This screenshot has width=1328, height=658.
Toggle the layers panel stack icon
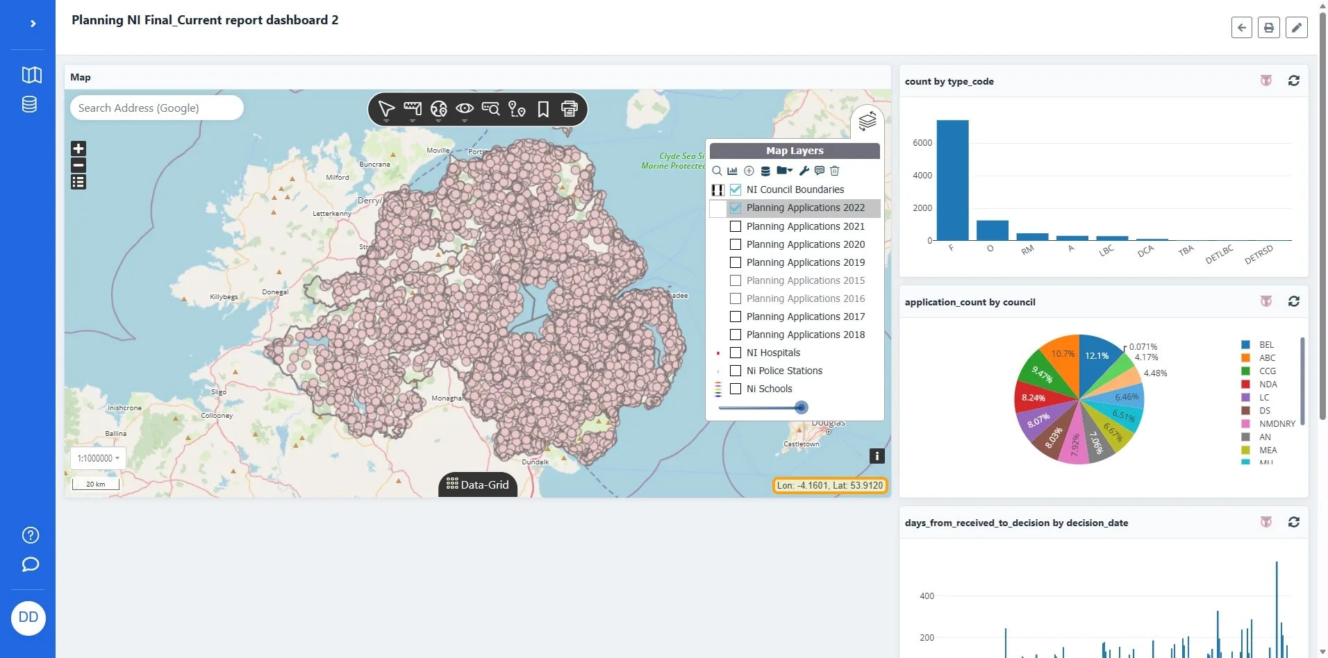pos(868,121)
